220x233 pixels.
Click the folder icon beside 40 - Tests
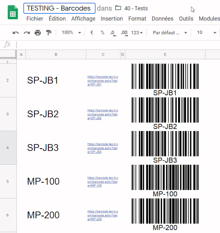(118, 8)
